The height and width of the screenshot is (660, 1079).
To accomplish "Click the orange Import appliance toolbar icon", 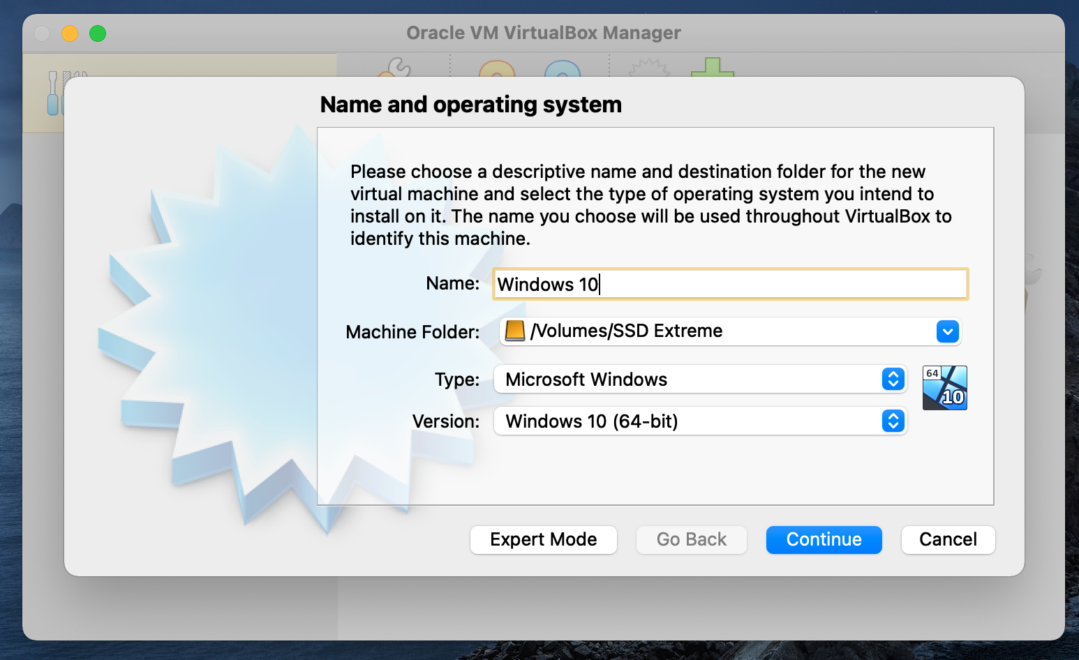I will 497,73.
